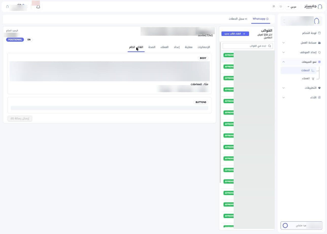327x234 pixels.
Task: Open the الإحصائيات tab
Action: pyautogui.click(x=204, y=47)
